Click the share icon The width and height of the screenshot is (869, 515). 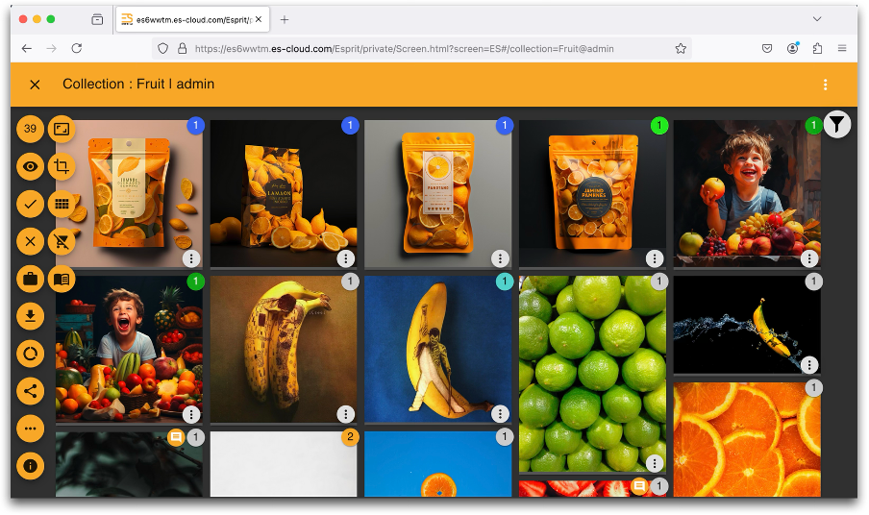click(30, 391)
